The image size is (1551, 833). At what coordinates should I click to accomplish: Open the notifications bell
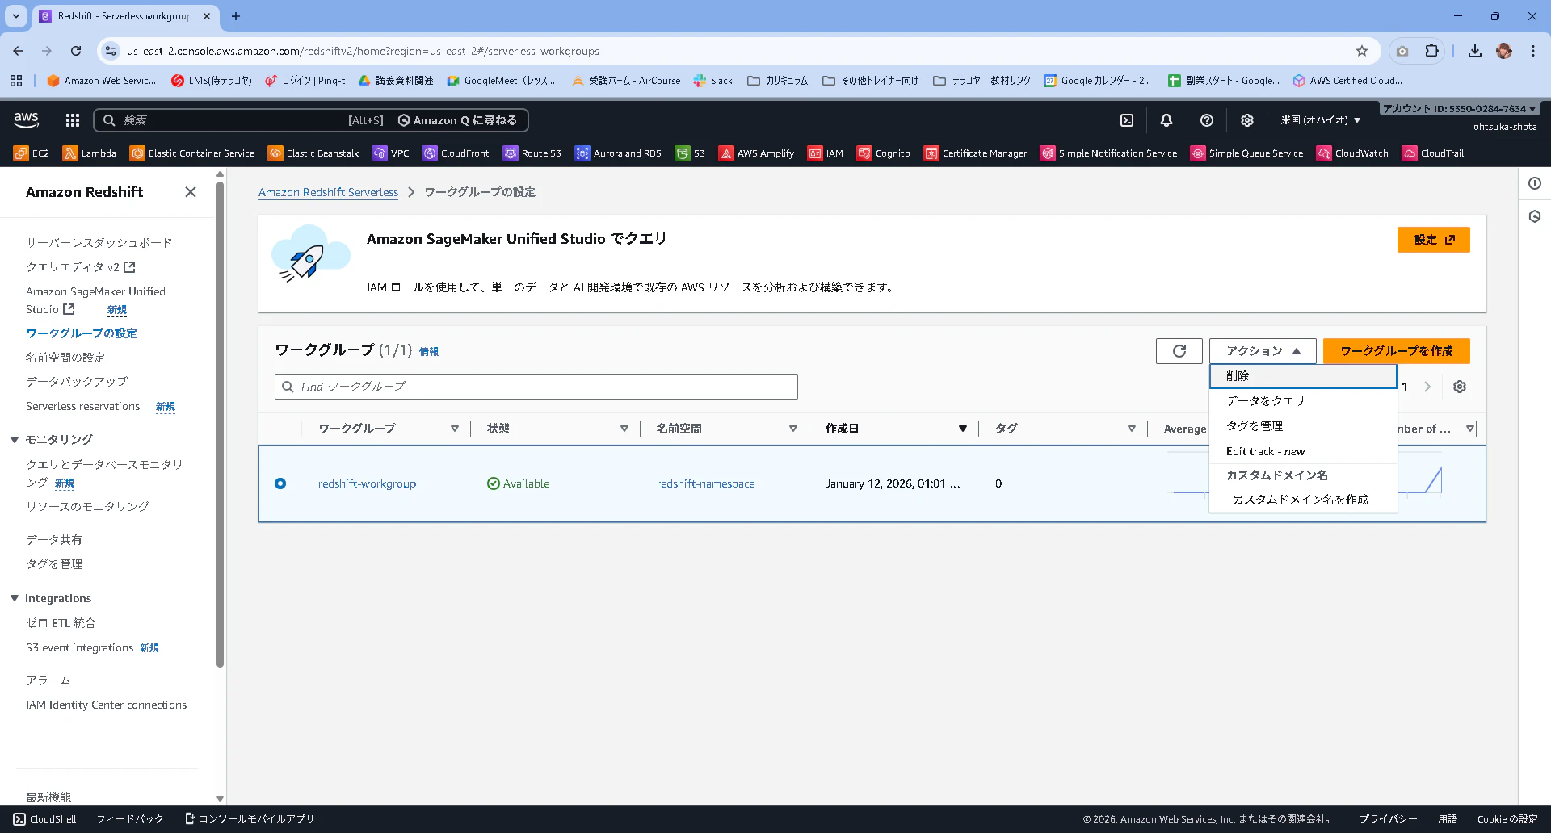[1166, 120]
